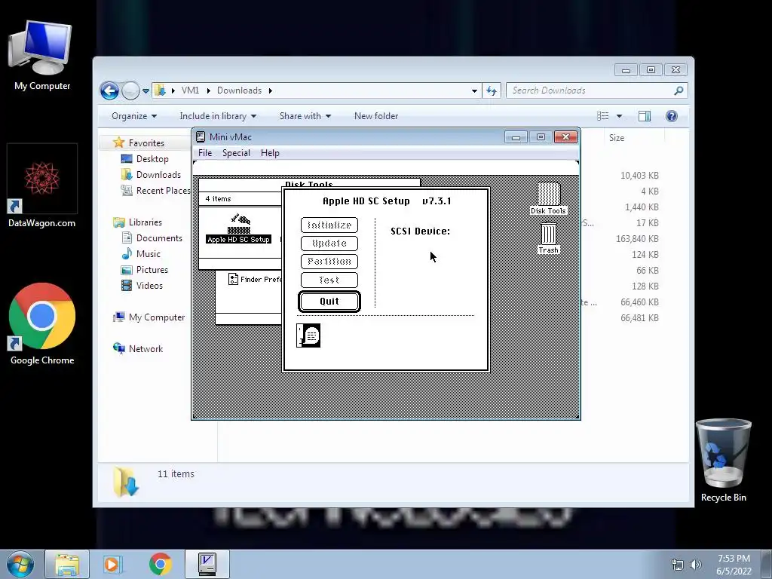
Task: Click the Google Chrome desktop shortcut
Action: 42,323
